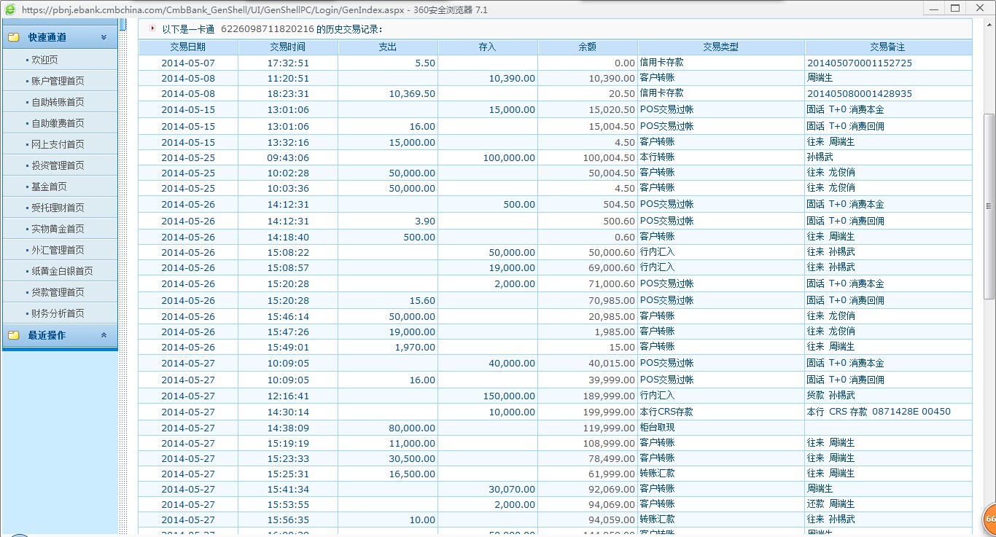Open 账户管理首页 in the sidebar
Screen dimensions: 996x537
(x=58, y=81)
